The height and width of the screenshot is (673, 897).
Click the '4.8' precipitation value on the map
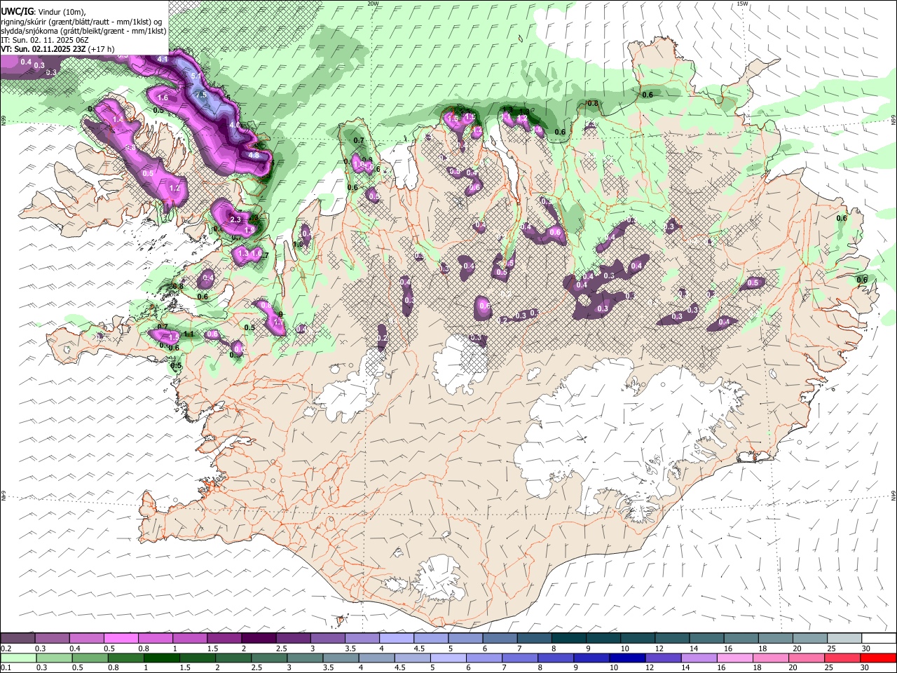(254, 156)
